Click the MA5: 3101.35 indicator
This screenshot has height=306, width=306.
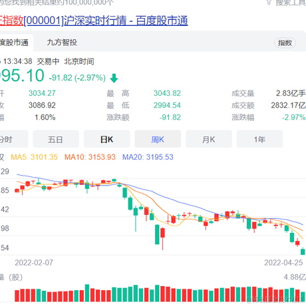(34, 157)
